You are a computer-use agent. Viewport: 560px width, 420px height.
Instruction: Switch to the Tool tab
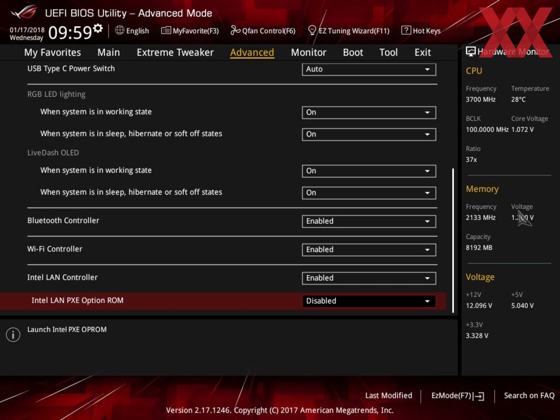point(388,52)
